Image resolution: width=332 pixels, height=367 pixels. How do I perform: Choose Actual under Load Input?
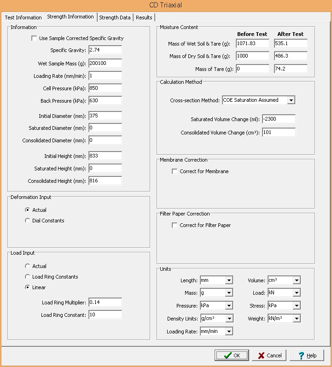point(28,266)
